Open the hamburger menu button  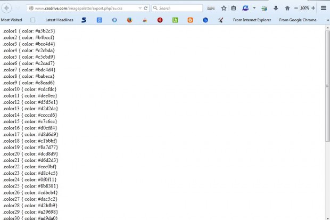coord(324,8)
